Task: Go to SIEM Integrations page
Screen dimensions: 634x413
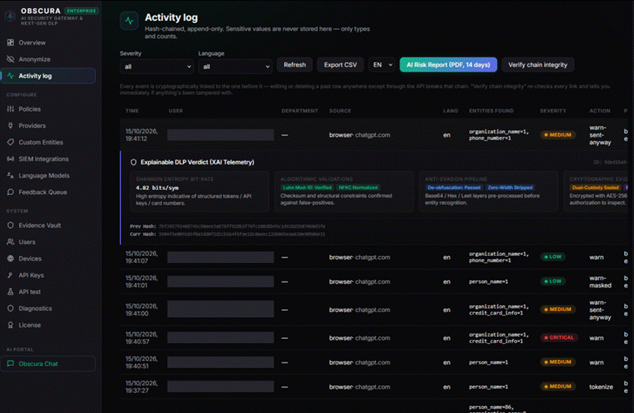Action: click(x=44, y=159)
